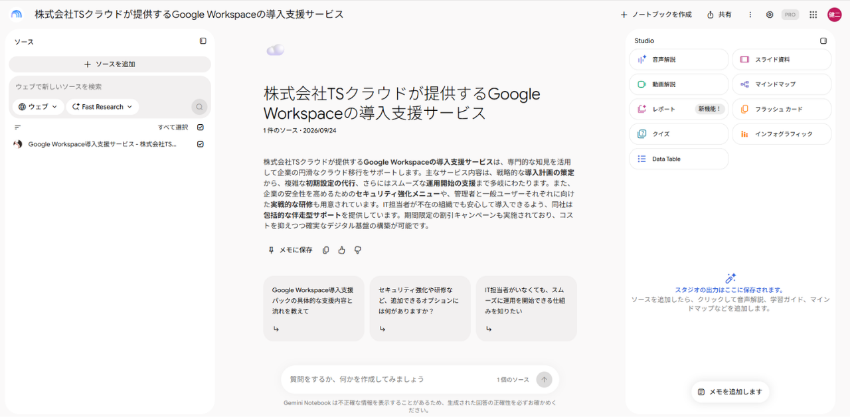Click the source item's favicon avatar
Image resolution: width=850 pixels, height=417 pixels.
(x=18, y=144)
